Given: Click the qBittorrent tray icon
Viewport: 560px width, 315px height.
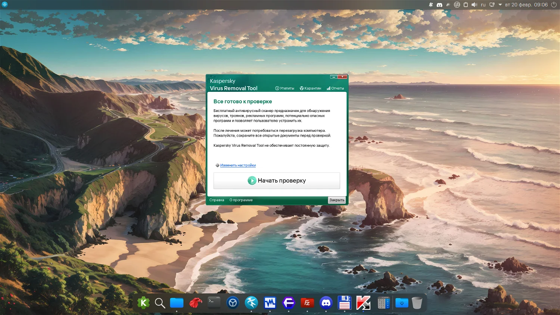Looking at the screenshot, I should coord(457,5).
